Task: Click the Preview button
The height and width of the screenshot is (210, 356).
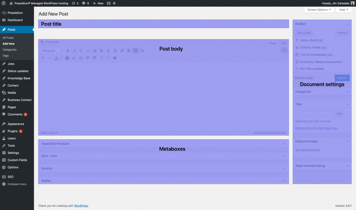Action: [x=342, y=33]
